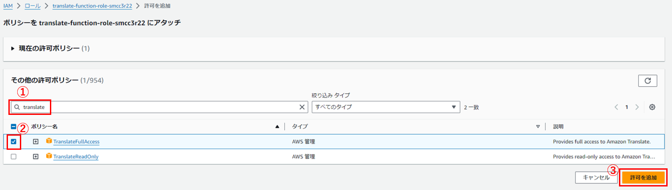This screenshot has width=672, height=190.
Task: Toggle the select-all policies header checkbox
Action: (13, 126)
